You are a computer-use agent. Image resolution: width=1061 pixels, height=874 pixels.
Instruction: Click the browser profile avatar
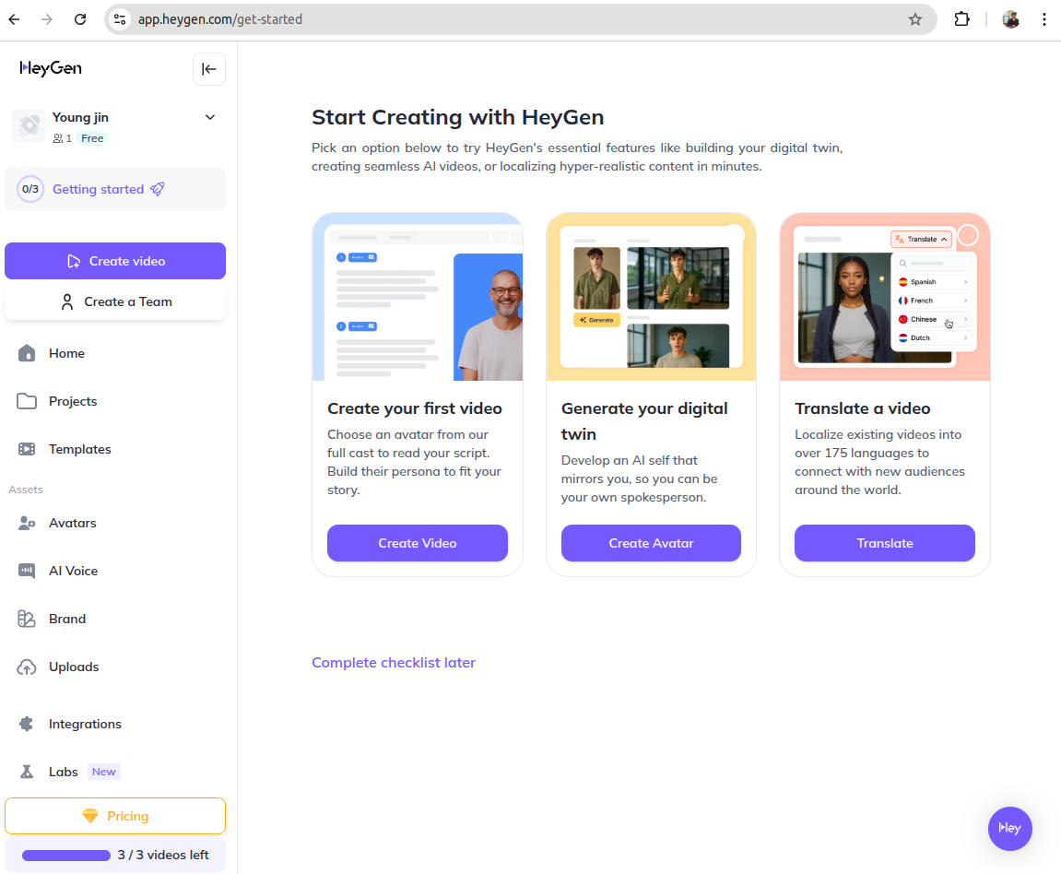(1011, 19)
